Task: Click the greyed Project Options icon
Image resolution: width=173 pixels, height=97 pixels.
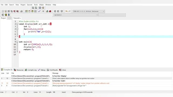Action: tap(62, 11)
